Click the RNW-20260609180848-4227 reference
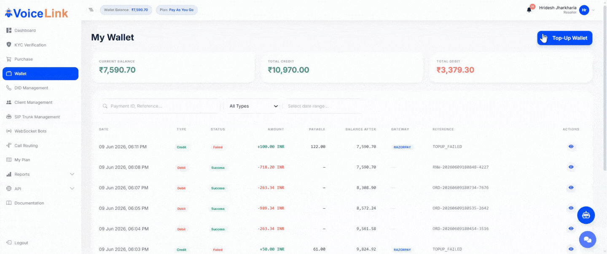The width and height of the screenshot is (607, 254). [x=461, y=167]
